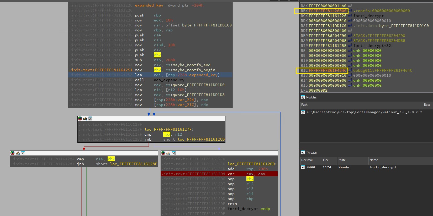
Task: Follow the R13 register jump arrow
Action: coord(350,75)
